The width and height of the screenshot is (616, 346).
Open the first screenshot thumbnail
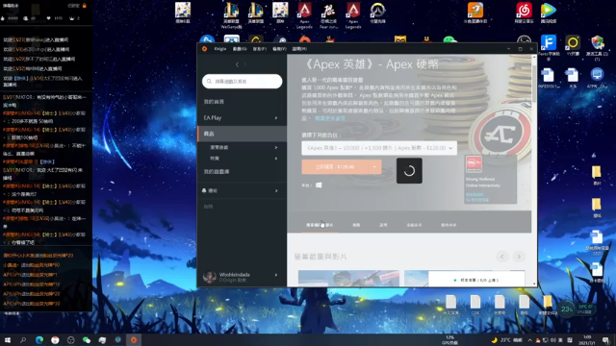click(x=348, y=278)
